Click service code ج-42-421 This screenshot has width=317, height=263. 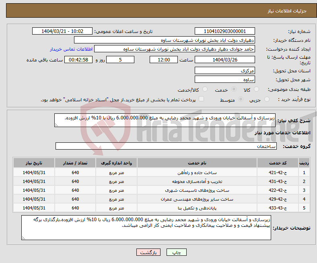pos(278,173)
